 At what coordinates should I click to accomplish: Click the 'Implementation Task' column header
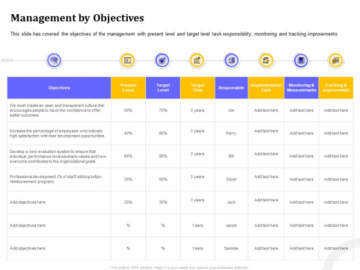(266, 87)
